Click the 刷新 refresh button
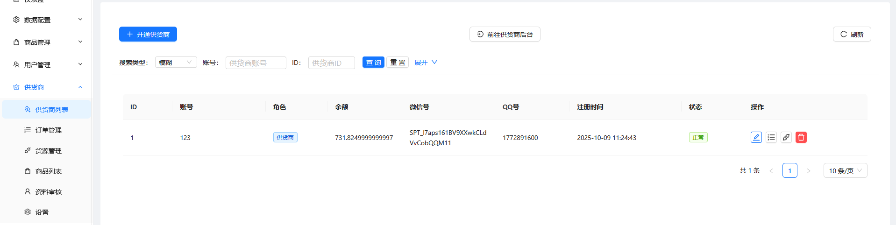 coord(852,34)
